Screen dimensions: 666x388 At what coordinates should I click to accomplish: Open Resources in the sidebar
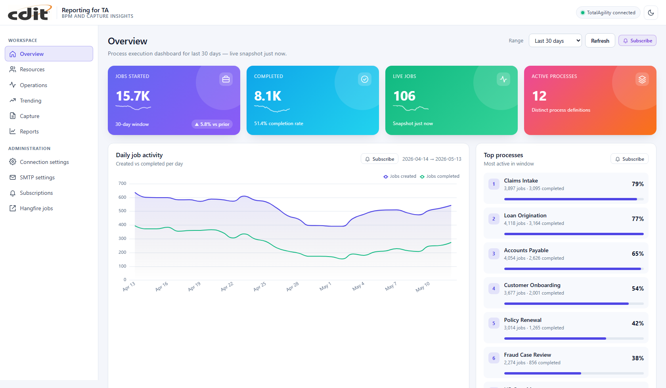click(49, 69)
